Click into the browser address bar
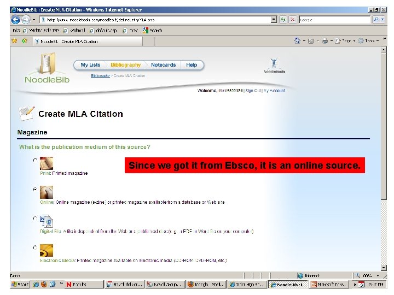The image size is (394, 295). click(x=155, y=20)
